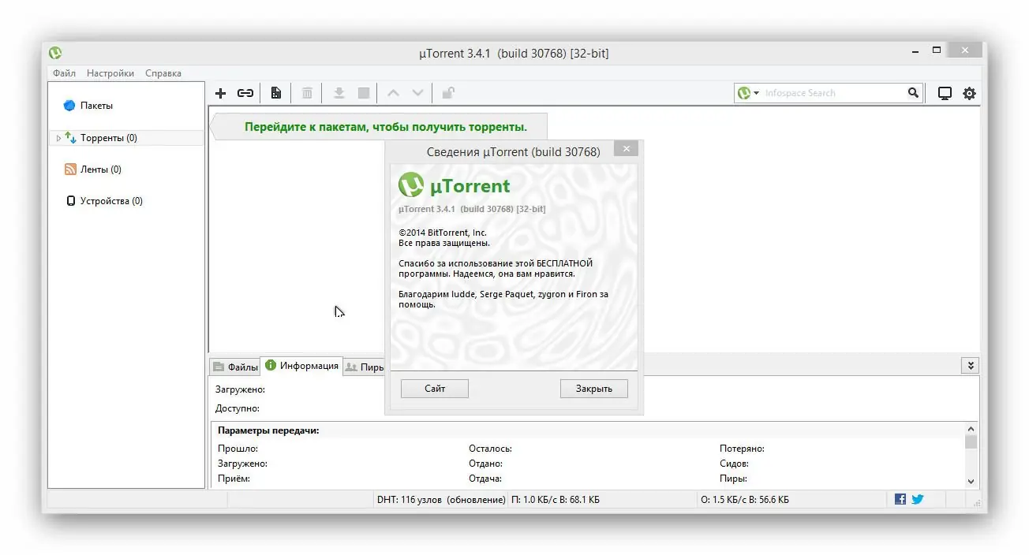Switch to the Файлы tab
1029x555 pixels.
tap(235, 367)
